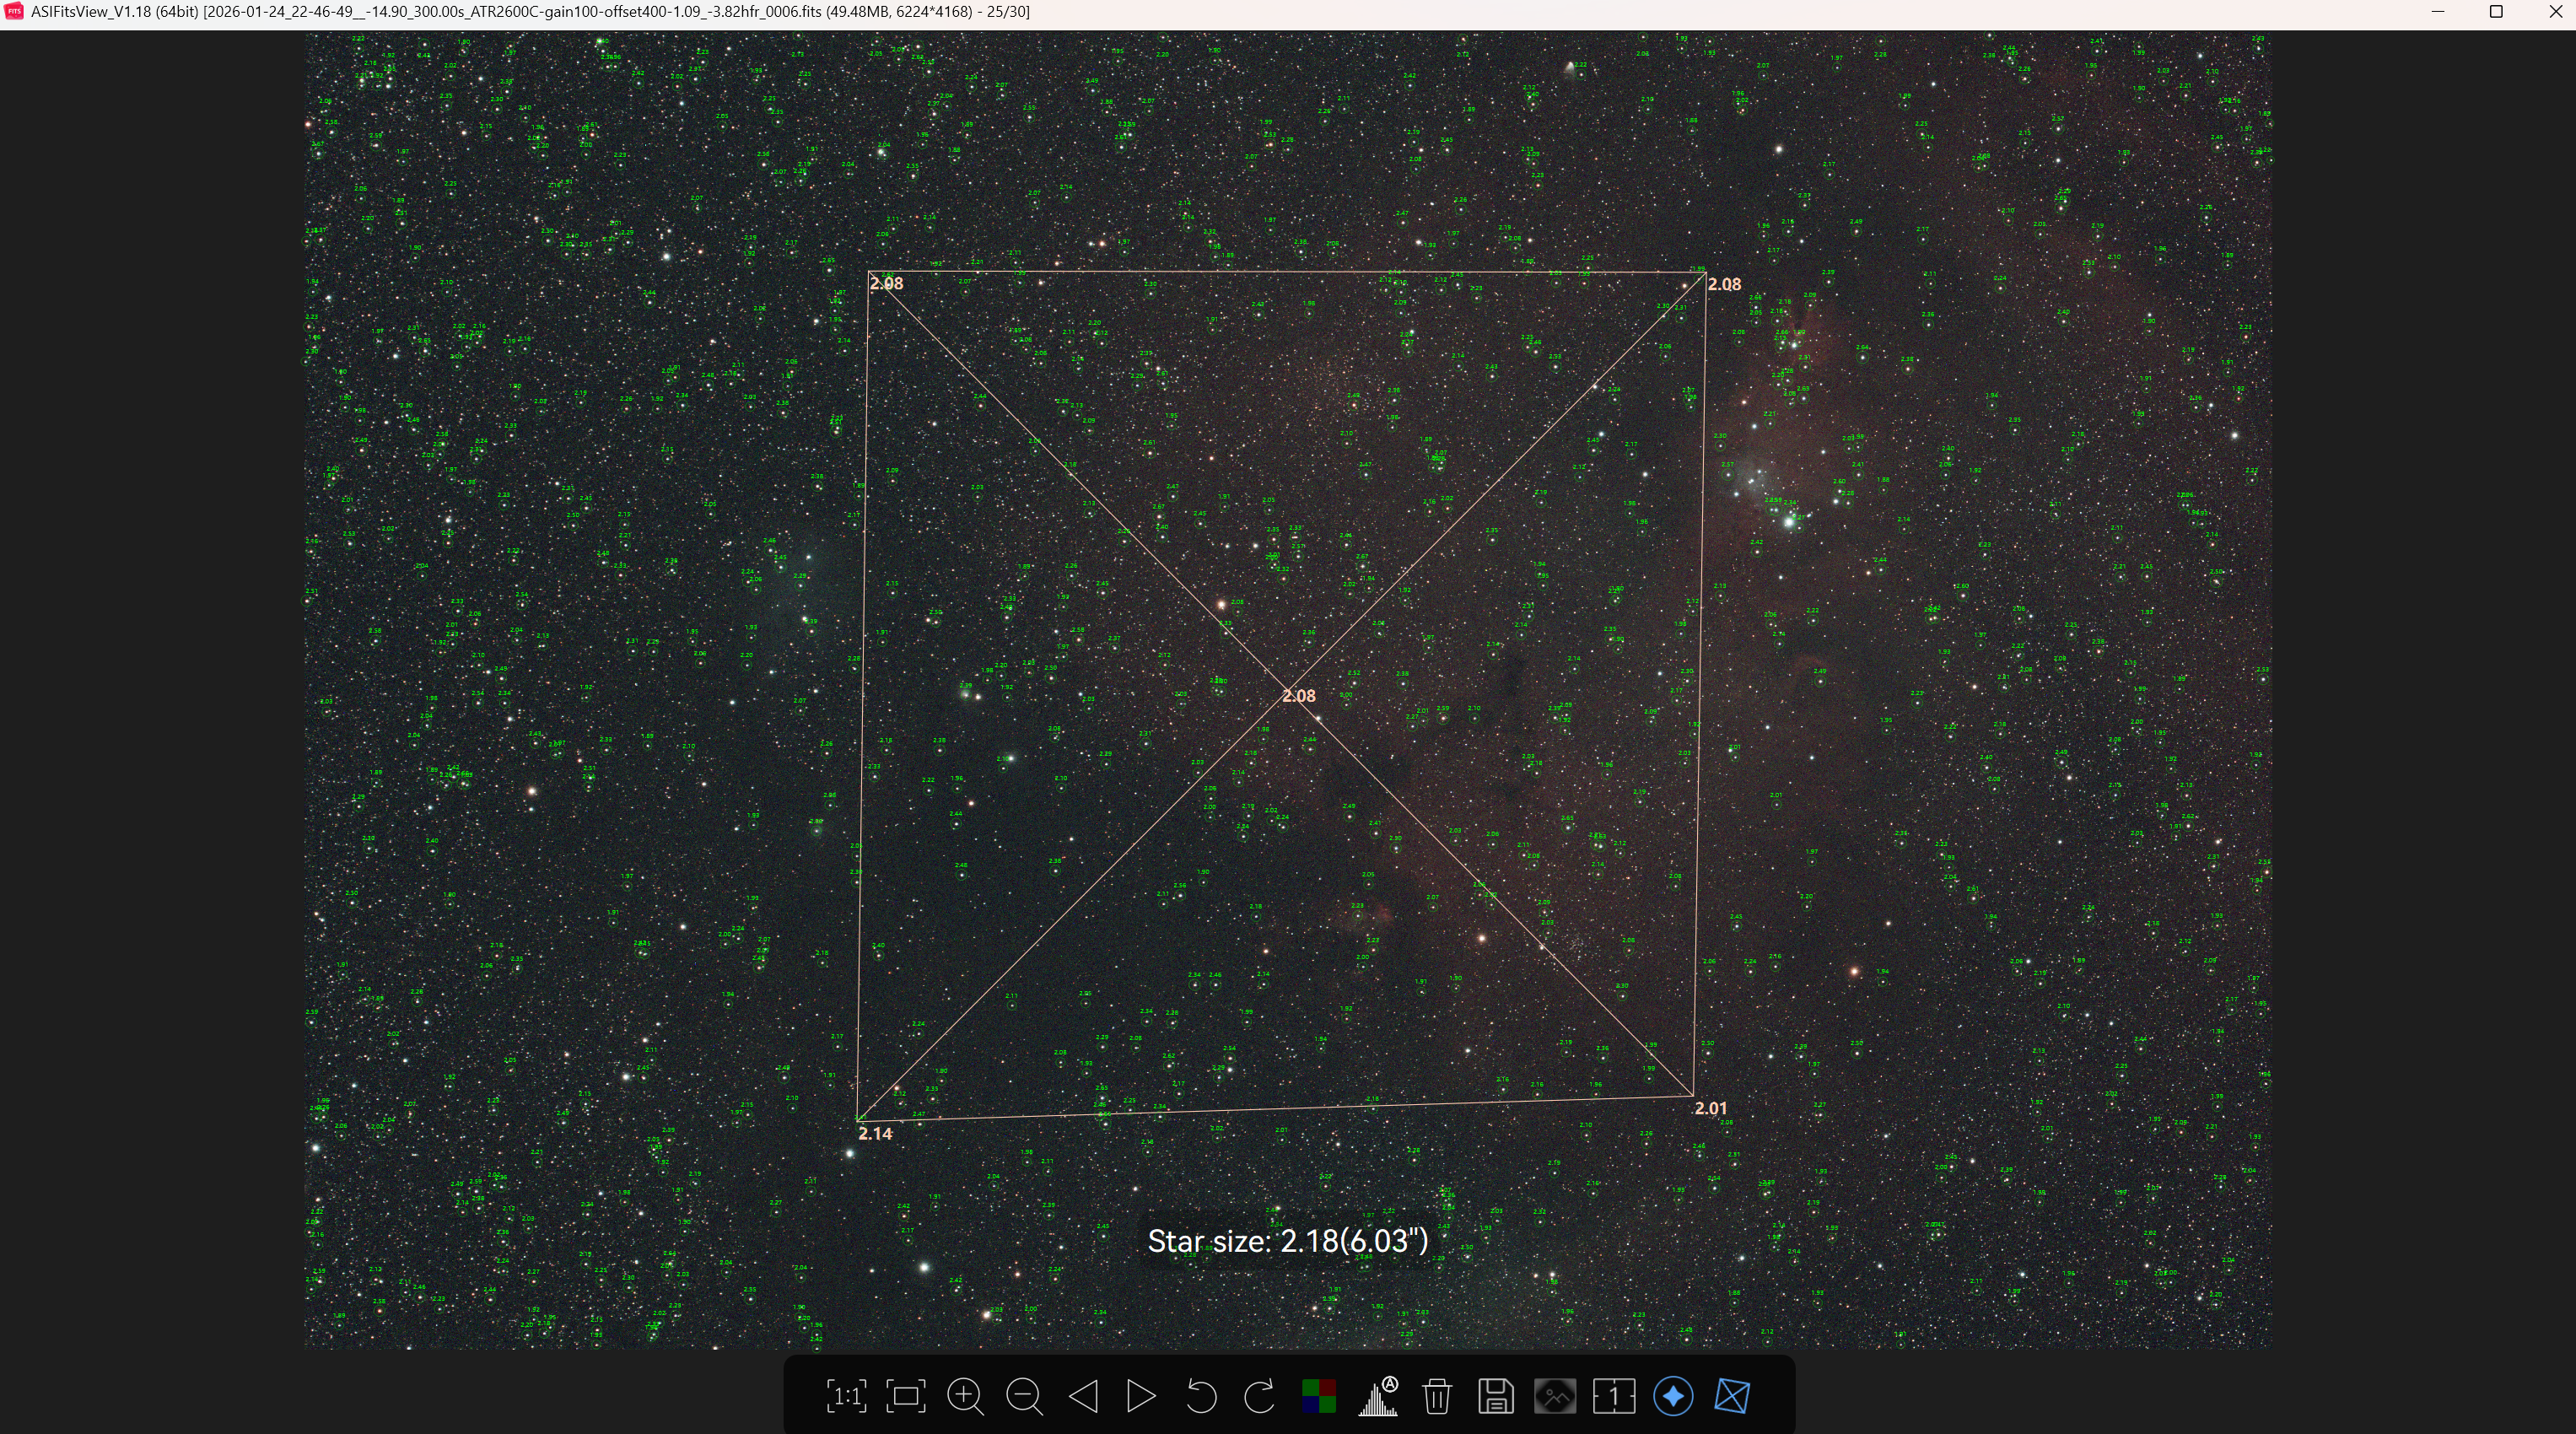This screenshot has width=2576, height=1434.
Task: Save the image with floppy icon
Action: [1496, 1396]
